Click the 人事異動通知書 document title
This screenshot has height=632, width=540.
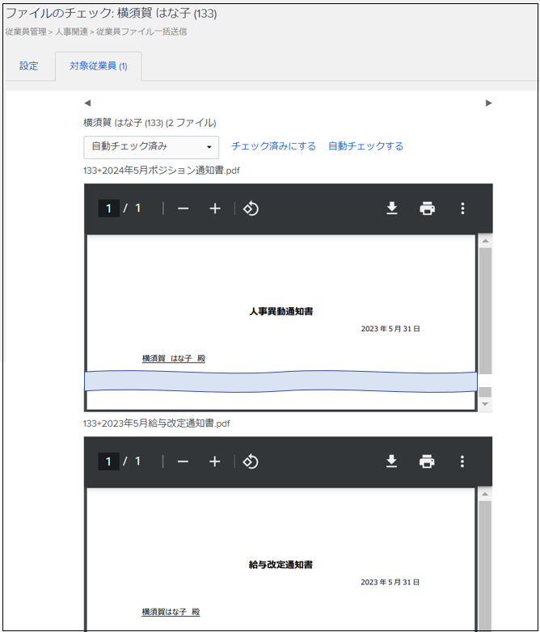click(281, 311)
